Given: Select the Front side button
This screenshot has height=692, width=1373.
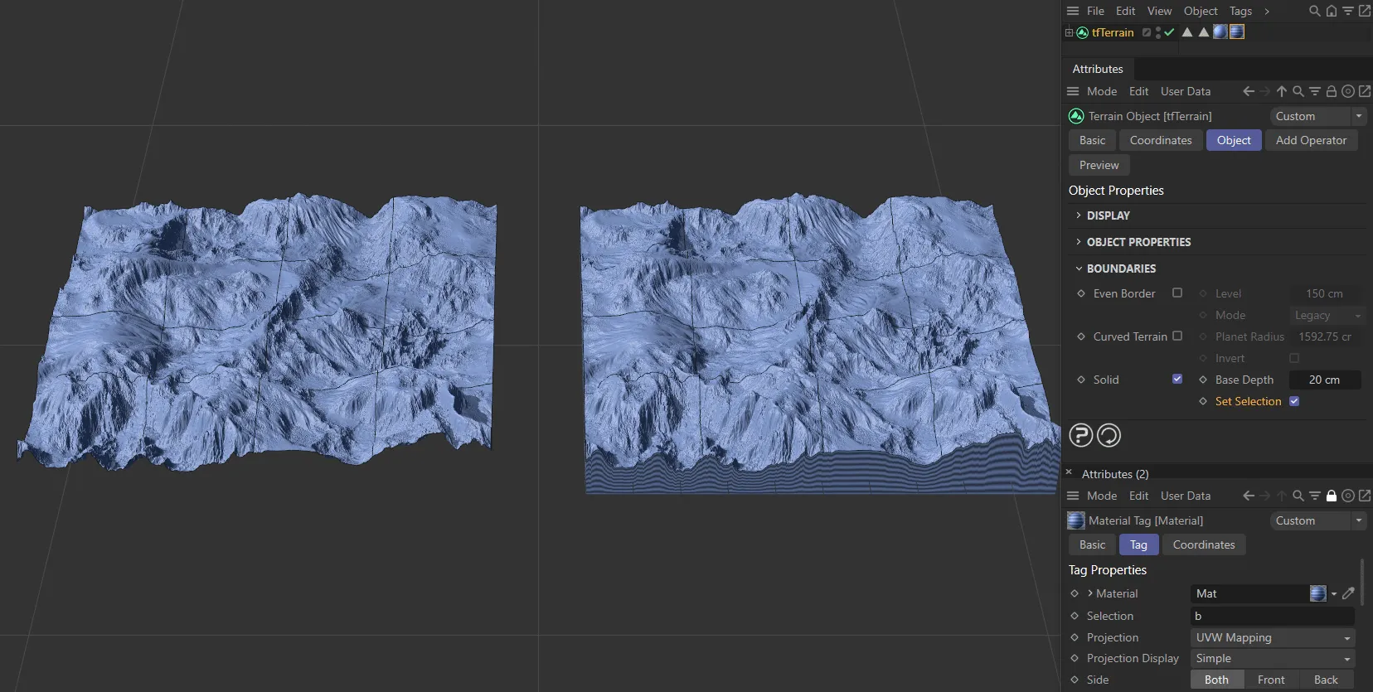Looking at the screenshot, I should (1271, 680).
